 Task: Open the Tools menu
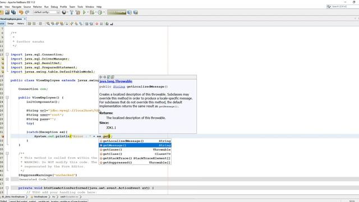click(80, 7)
